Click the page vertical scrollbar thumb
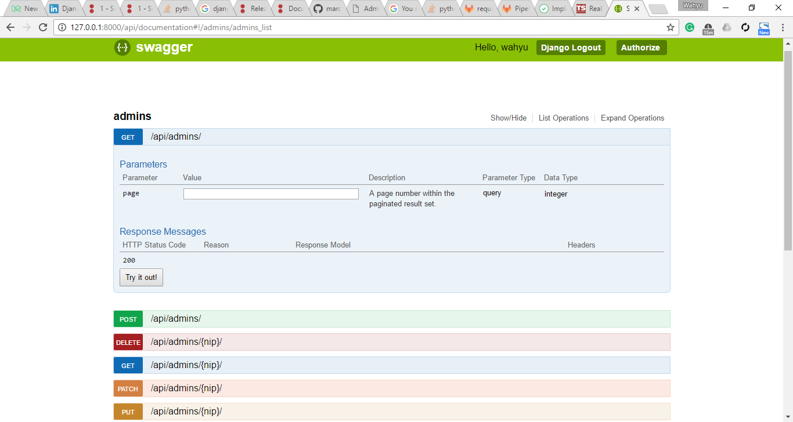Viewport: 793px width, 422px height. tap(788, 151)
